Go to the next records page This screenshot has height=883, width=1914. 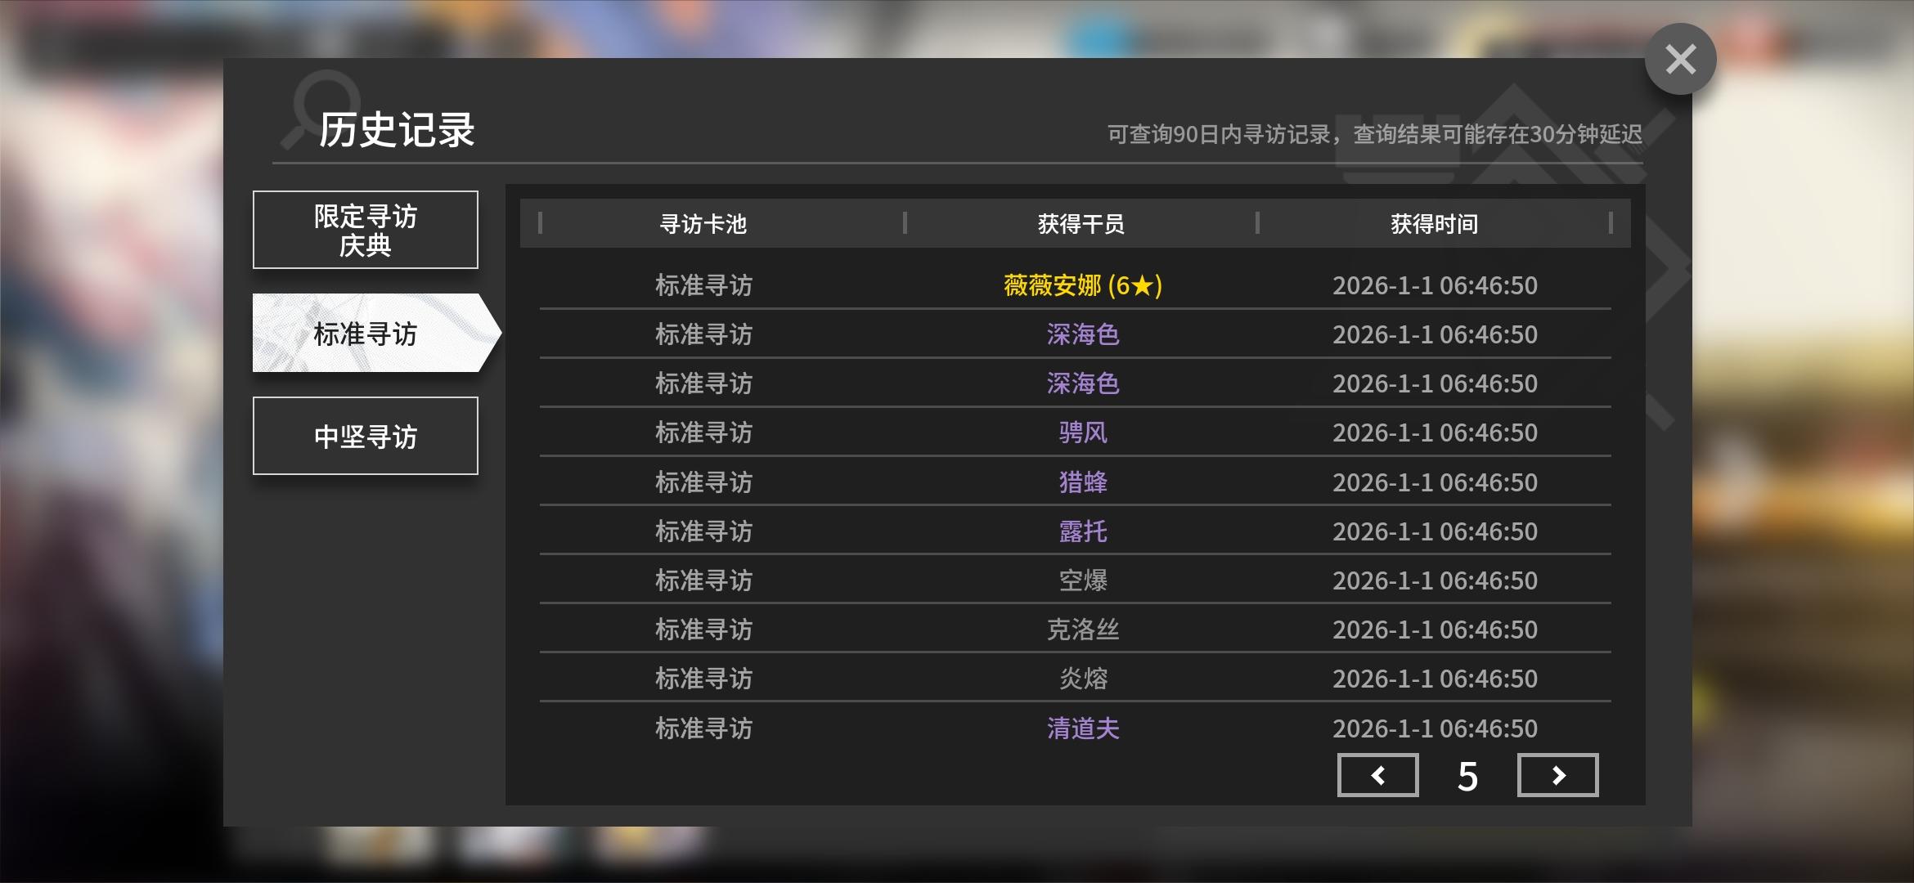pos(1557,775)
